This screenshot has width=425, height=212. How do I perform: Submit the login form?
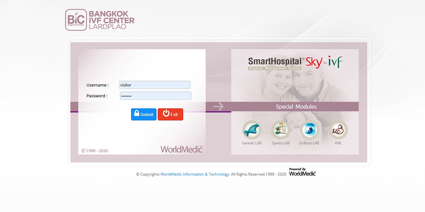point(144,114)
